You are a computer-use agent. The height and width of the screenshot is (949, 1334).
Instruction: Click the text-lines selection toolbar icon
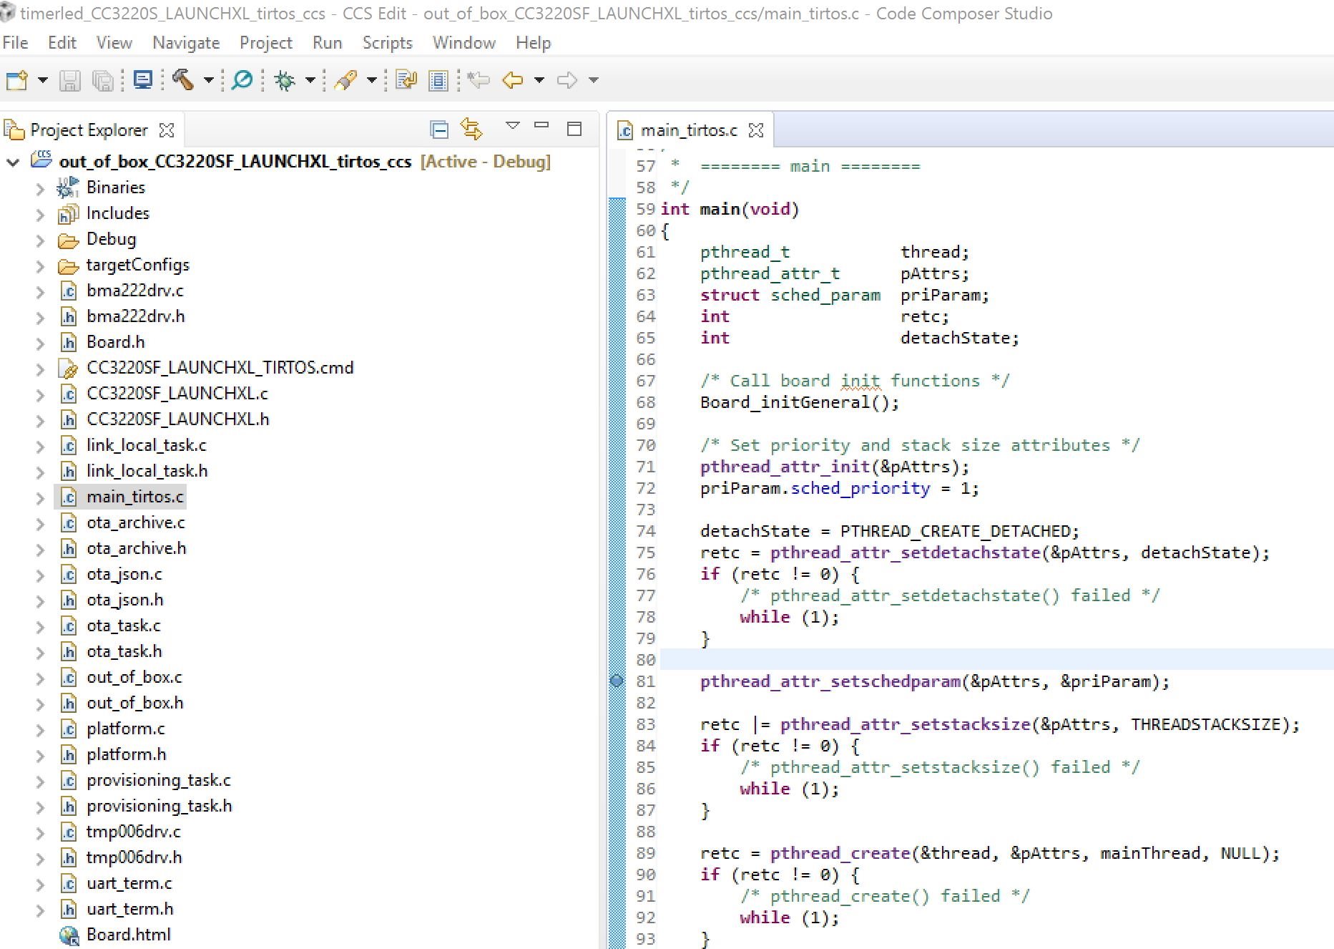[438, 80]
